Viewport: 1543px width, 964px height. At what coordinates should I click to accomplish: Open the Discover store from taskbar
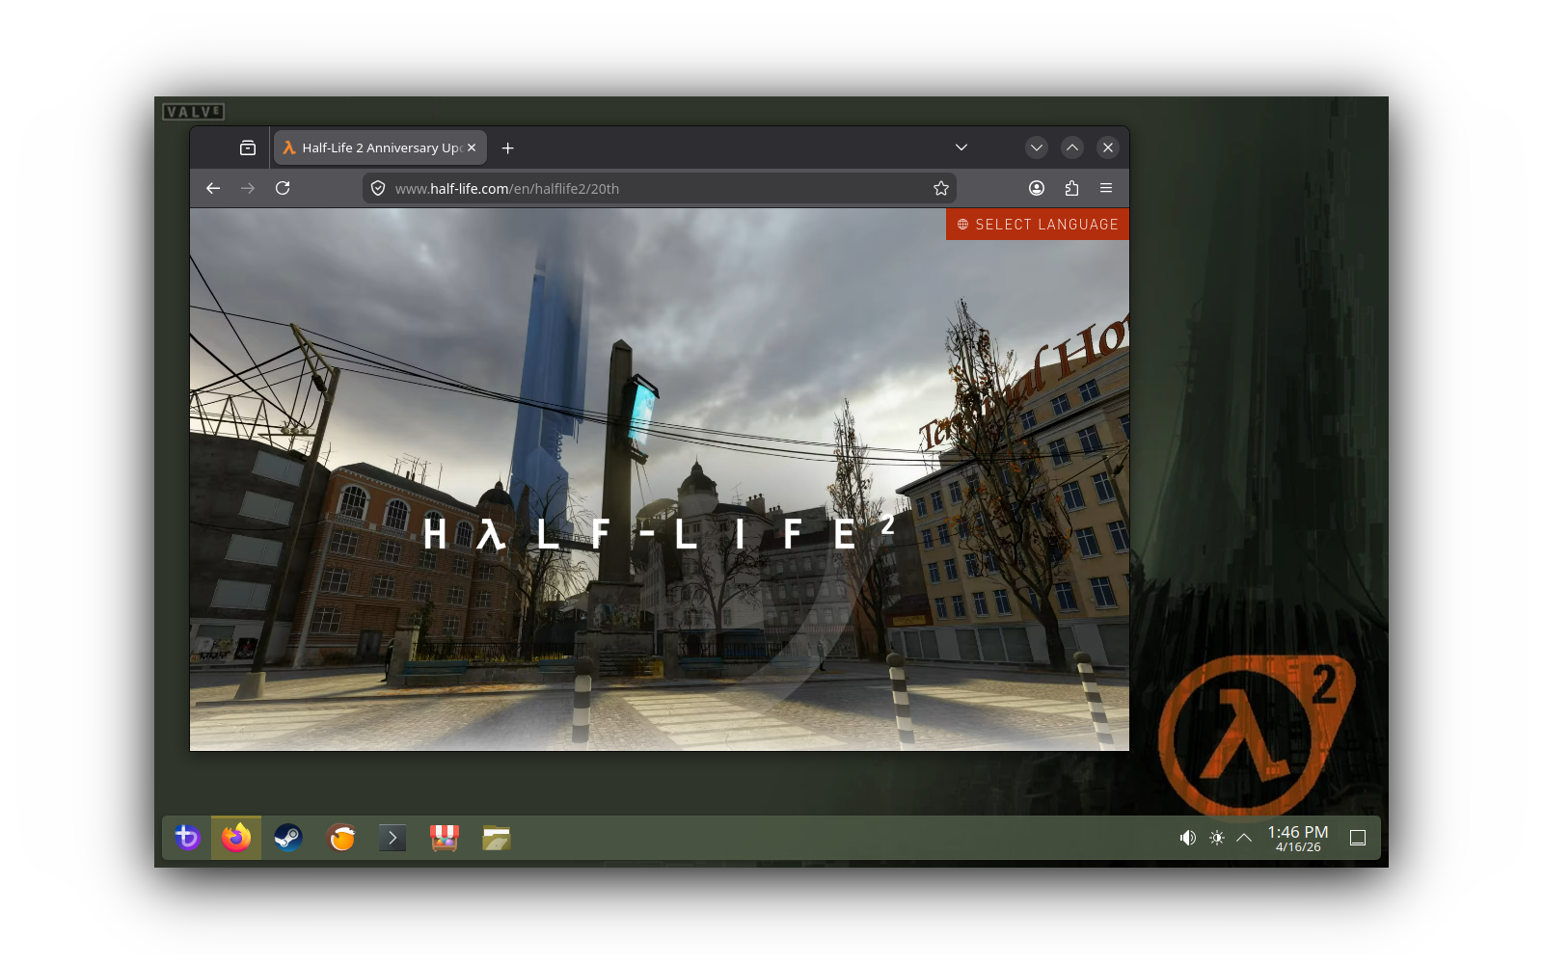[x=445, y=838]
